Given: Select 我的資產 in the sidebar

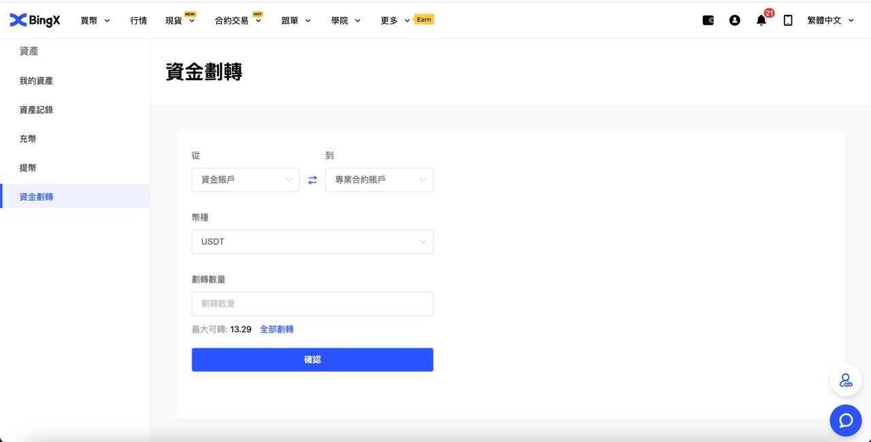Looking at the screenshot, I should (36, 81).
